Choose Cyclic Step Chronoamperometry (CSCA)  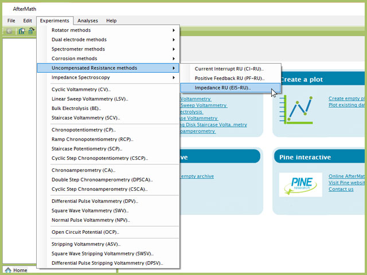[108, 189]
